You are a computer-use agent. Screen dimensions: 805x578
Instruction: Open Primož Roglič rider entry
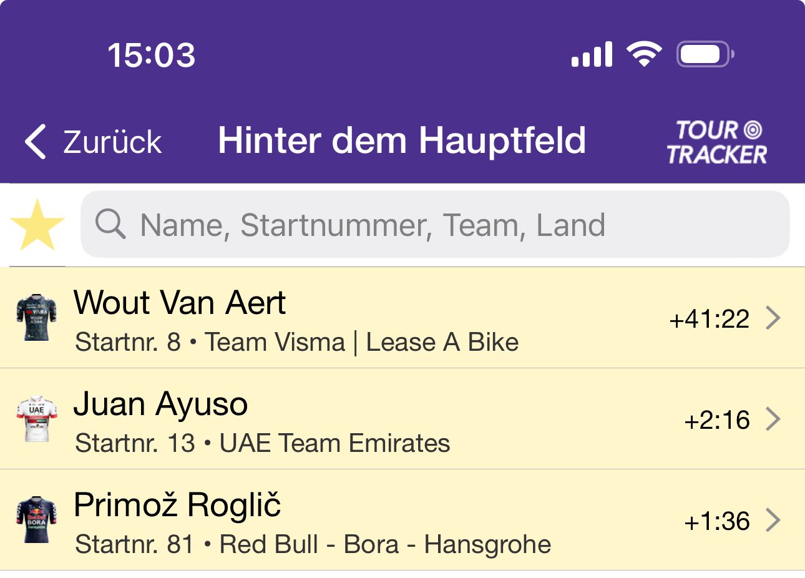pos(177,505)
